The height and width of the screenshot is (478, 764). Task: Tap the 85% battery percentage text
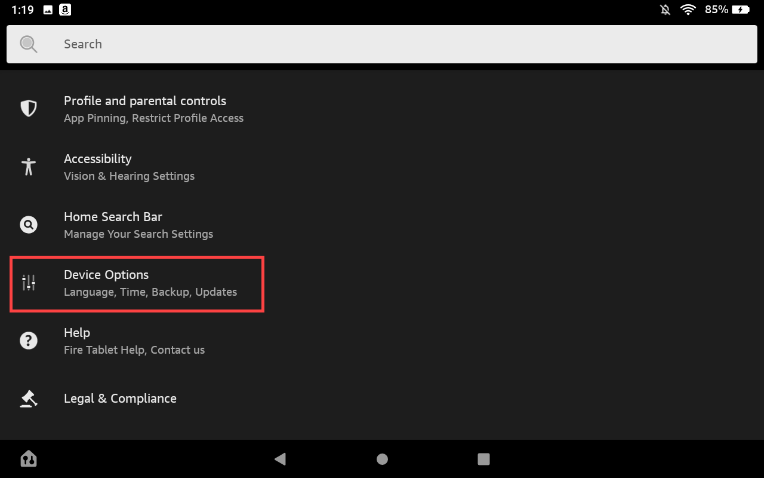click(716, 10)
